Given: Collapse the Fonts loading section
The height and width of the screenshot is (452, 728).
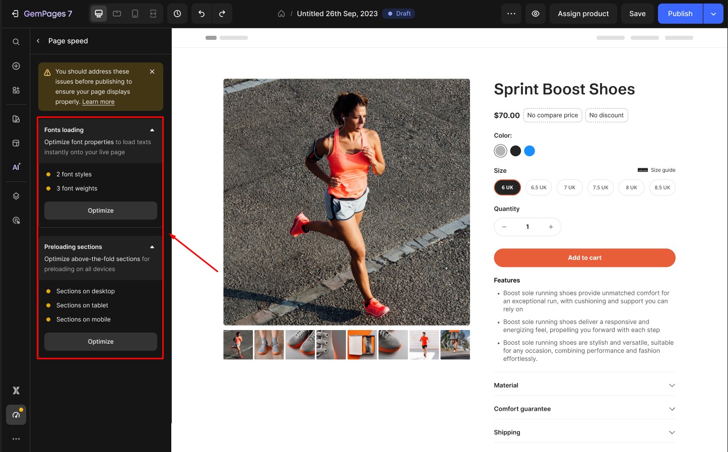Looking at the screenshot, I should click(152, 130).
